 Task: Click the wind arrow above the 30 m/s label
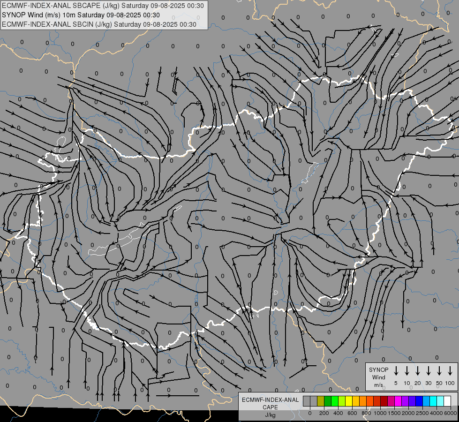point(428,371)
